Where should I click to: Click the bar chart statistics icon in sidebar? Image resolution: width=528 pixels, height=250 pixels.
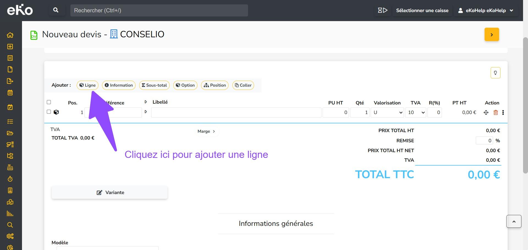(x=10, y=214)
